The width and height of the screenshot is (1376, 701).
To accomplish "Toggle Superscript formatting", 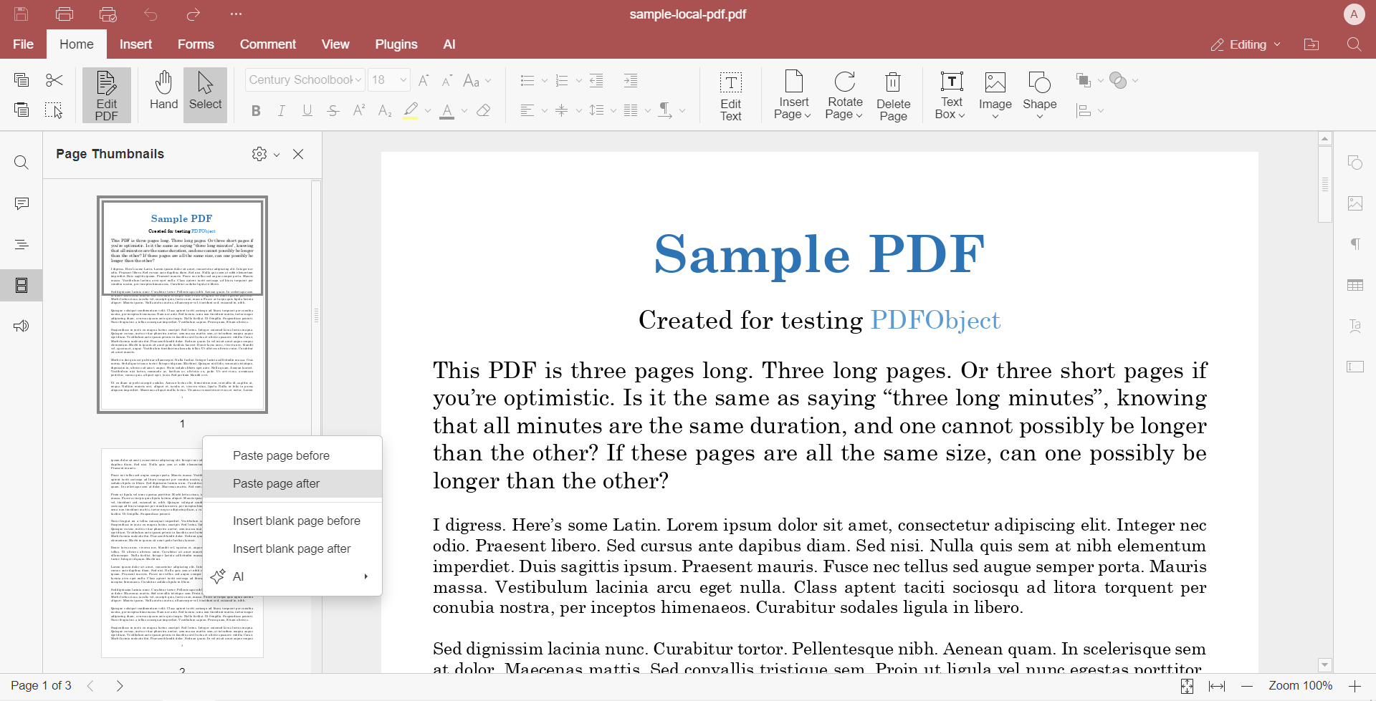I will pos(359,110).
